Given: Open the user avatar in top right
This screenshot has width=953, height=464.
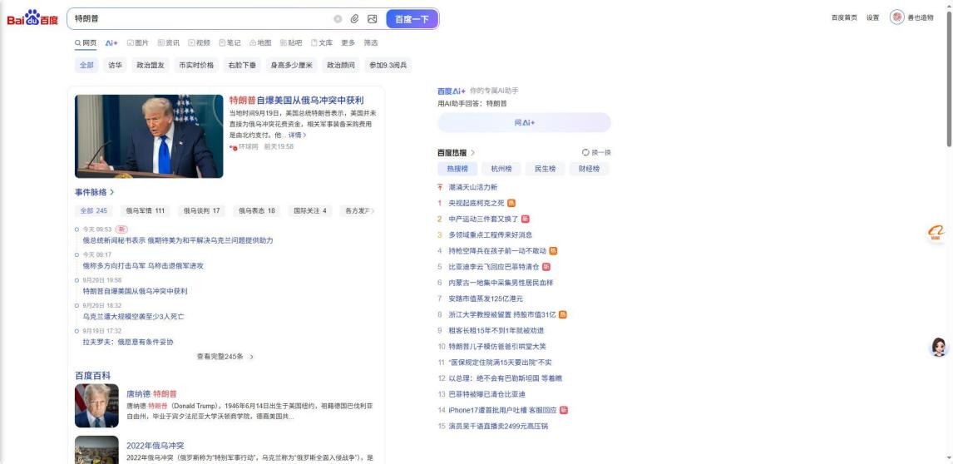Looking at the screenshot, I should (896, 17).
